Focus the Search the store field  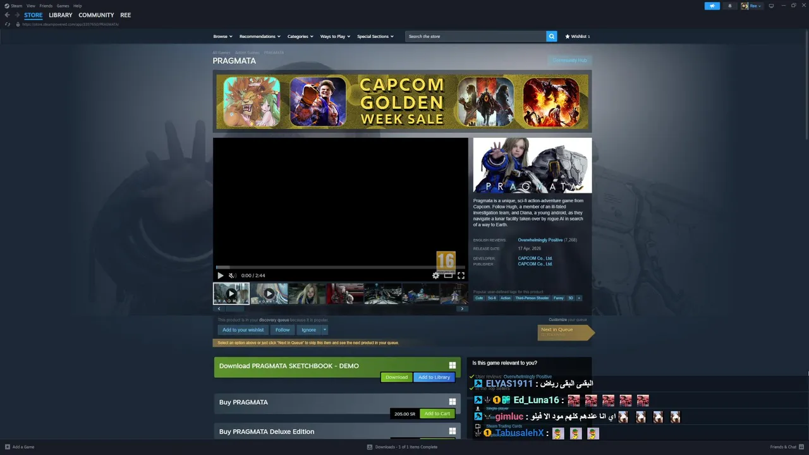click(476, 37)
